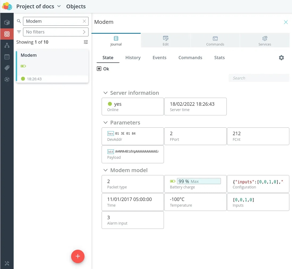Select the Commands sub-tab under Journal

pyautogui.click(x=190, y=58)
